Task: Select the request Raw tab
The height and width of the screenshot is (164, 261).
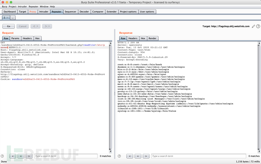Action: tap(6, 38)
